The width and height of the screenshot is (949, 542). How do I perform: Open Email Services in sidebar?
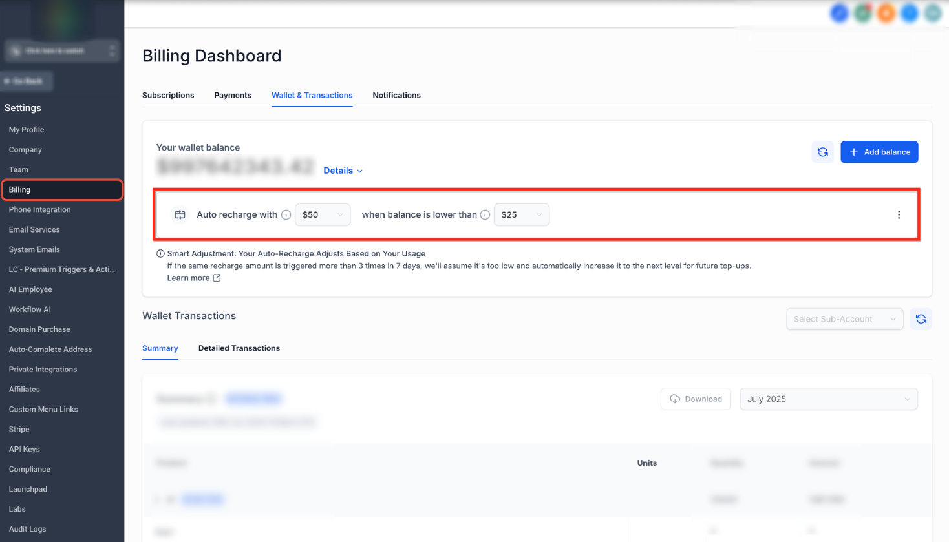pyautogui.click(x=34, y=229)
